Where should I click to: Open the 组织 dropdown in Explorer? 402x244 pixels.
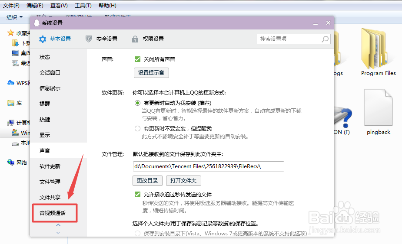14,17
